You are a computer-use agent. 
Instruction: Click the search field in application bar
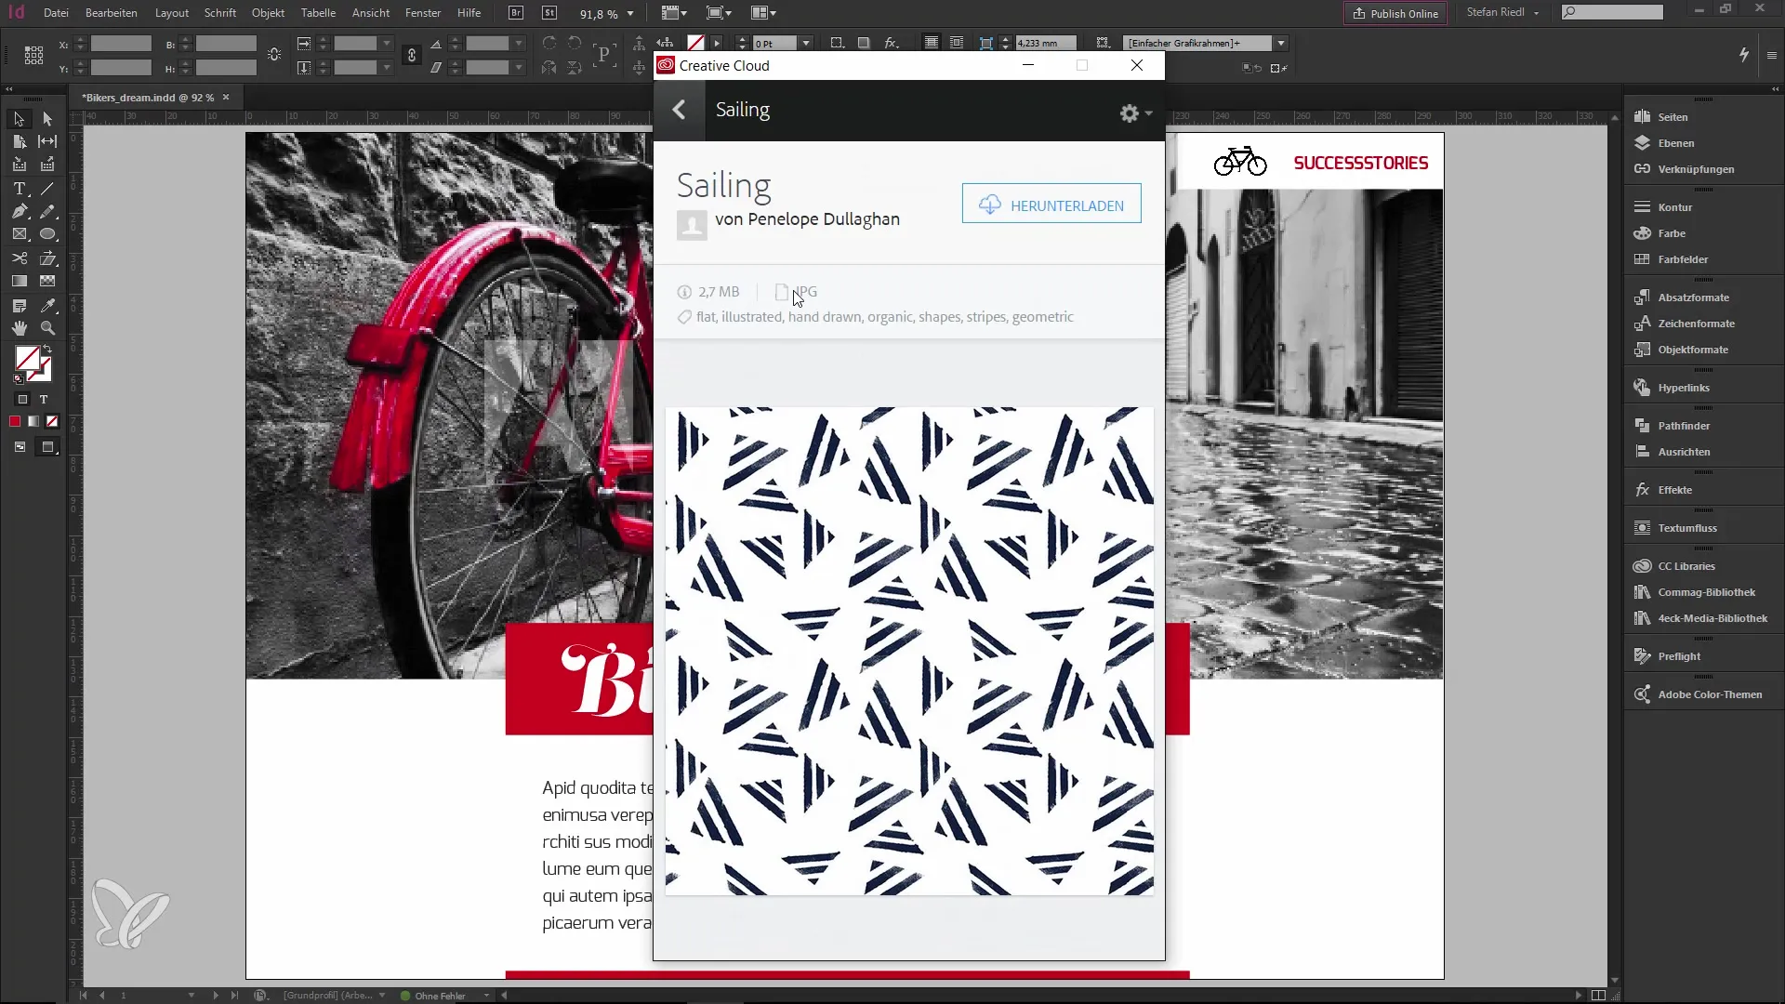[1612, 12]
